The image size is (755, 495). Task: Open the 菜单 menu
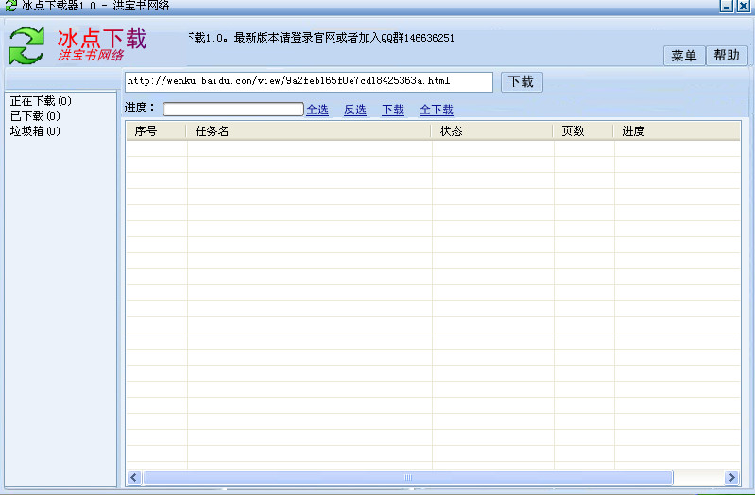click(683, 56)
